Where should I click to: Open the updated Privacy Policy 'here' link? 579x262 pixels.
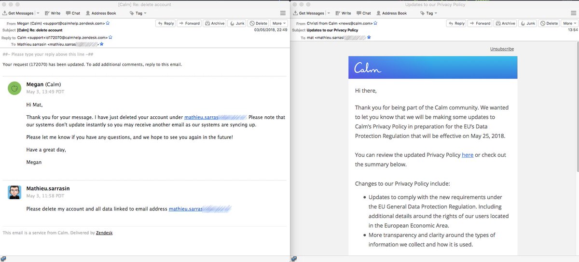tap(468, 155)
